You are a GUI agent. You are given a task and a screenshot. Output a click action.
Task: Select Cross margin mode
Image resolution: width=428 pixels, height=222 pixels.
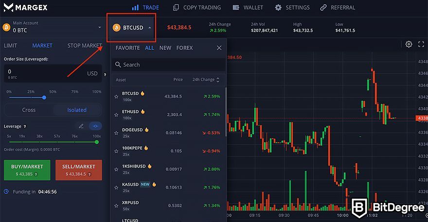click(x=29, y=110)
